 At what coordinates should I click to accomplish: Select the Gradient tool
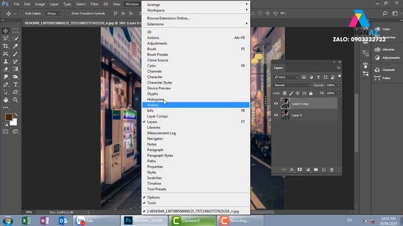[x=15, y=69]
